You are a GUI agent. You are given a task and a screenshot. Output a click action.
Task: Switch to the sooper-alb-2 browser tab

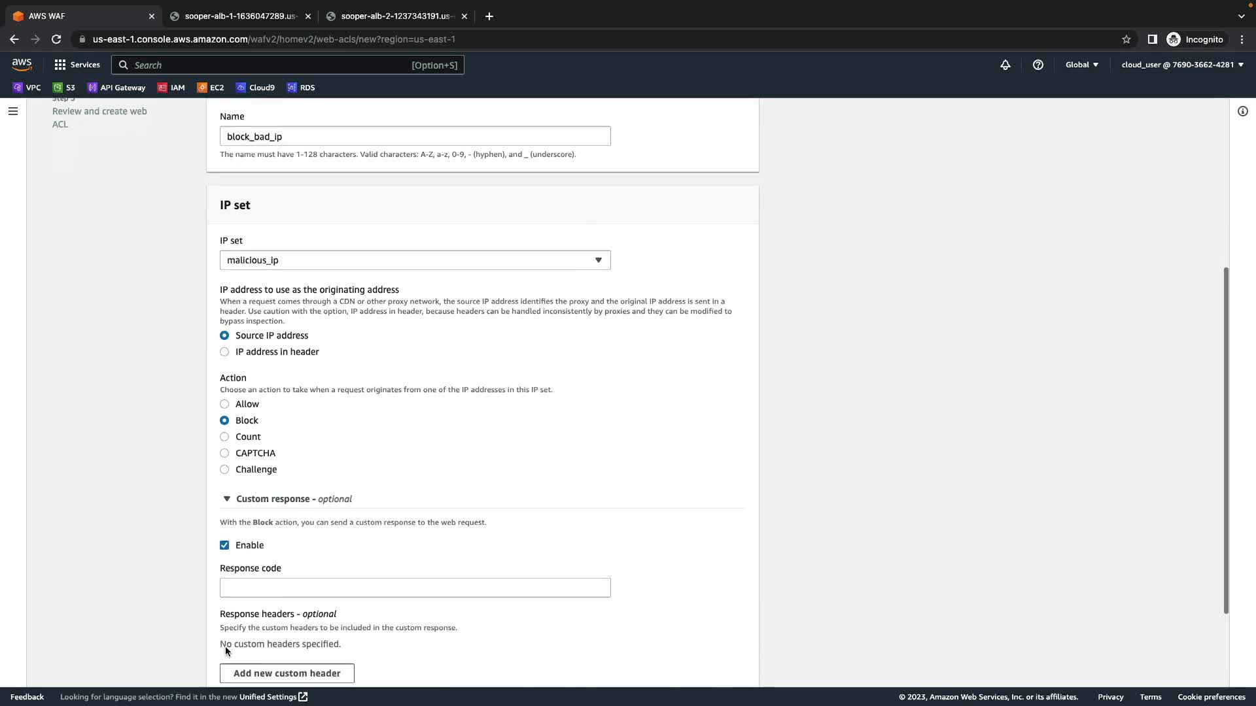(395, 16)
